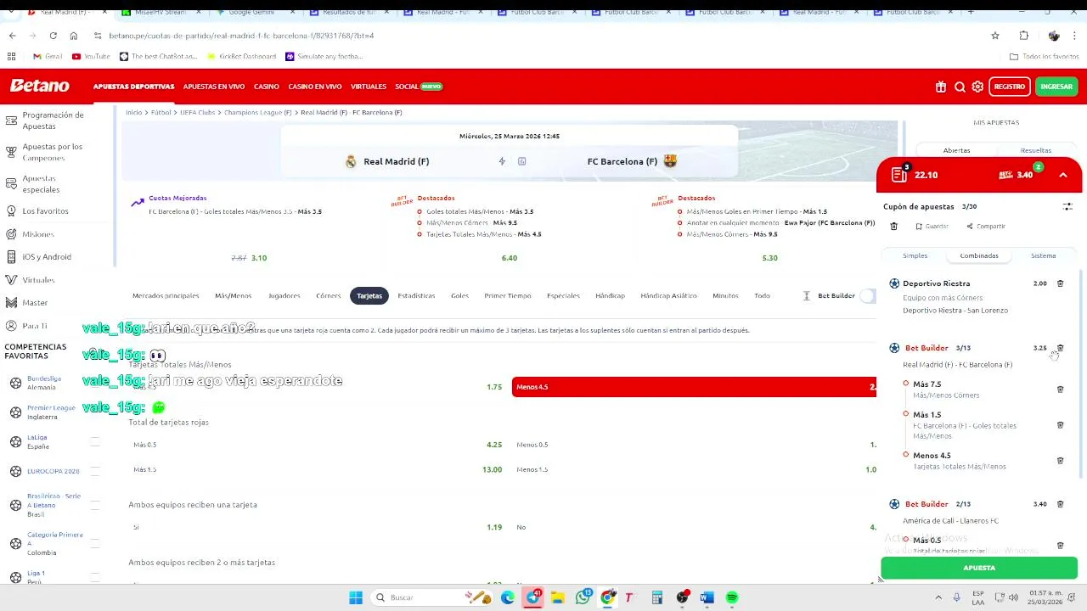The width and height of the screenshot is (1087, 611).
Task: Open the Windows Start menu
Action: (x=356, y=597)
